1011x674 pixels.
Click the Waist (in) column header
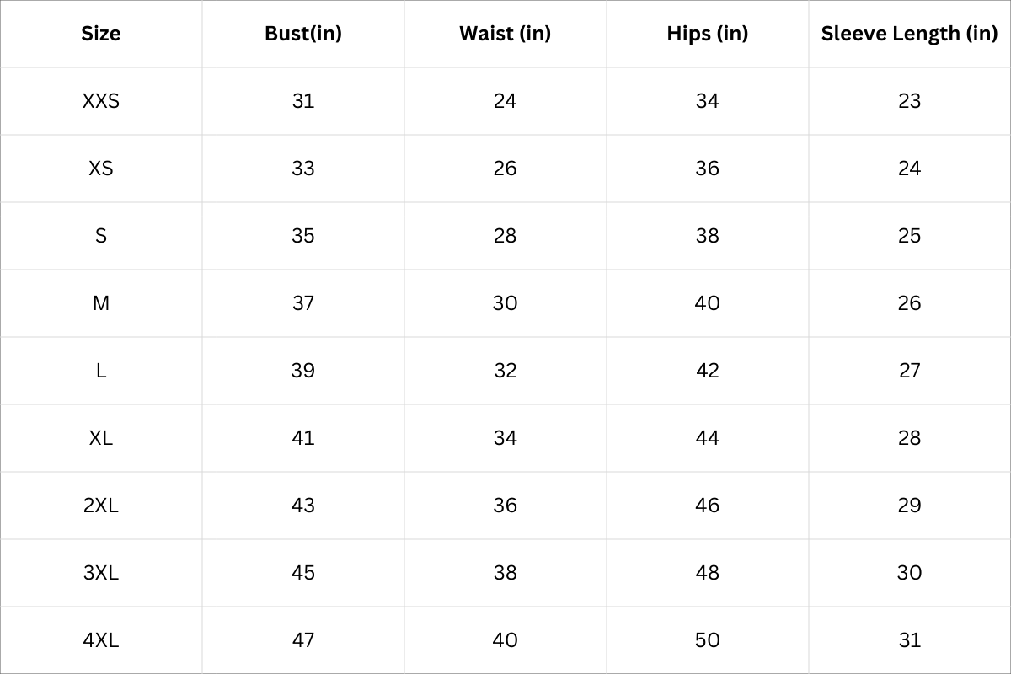pyautogui.click(x=505, y=34)
